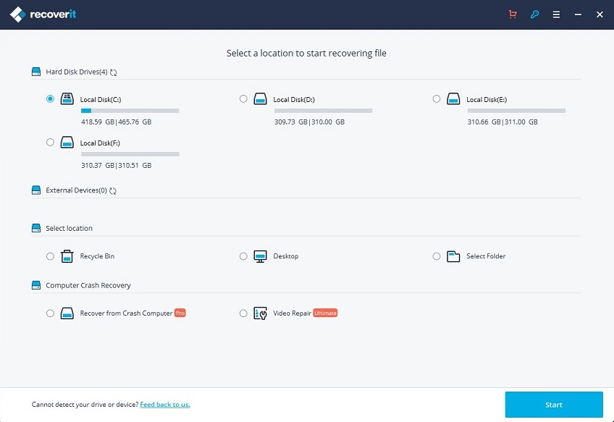Click the 418.59 GB|465.76 GB text
This screenshot has width=614, height=422.
[117, 122]
